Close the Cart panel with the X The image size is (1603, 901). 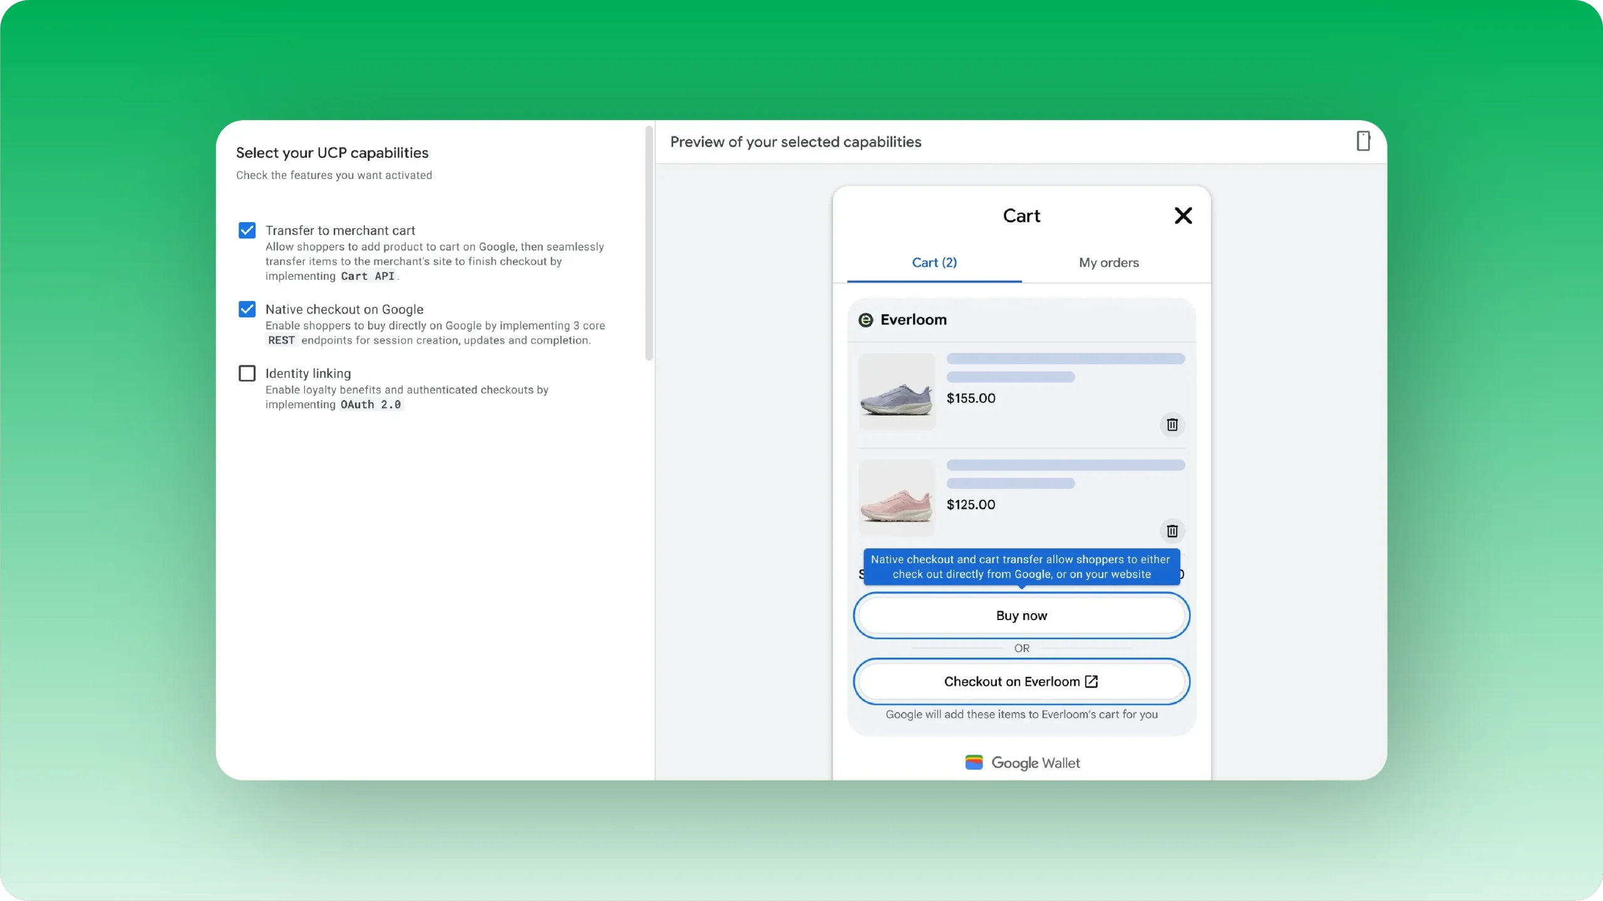click(1183, 215)
